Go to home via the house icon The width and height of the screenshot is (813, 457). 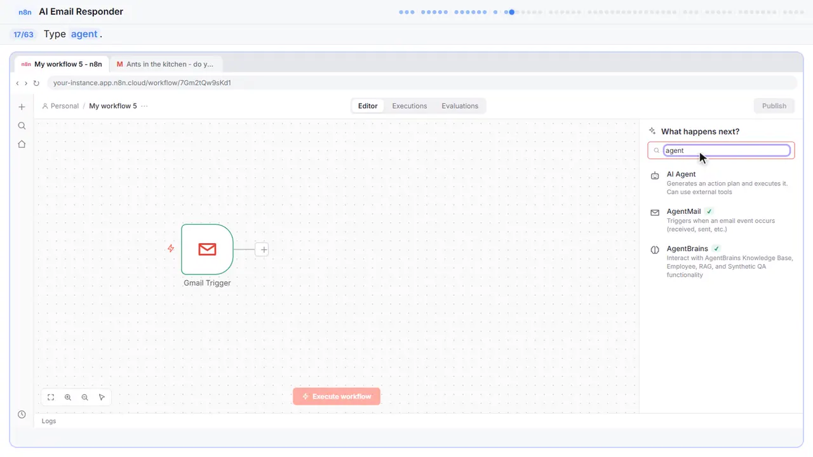click(22, 144)
